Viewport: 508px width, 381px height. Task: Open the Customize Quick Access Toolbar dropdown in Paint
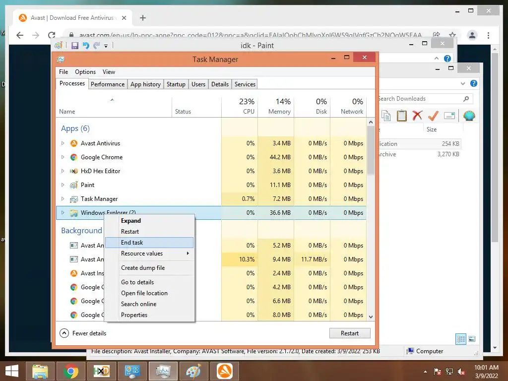pos(106,46)
